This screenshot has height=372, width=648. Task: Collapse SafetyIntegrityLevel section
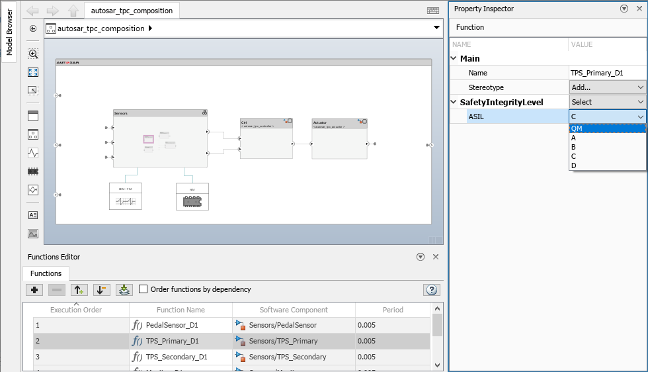(454, 102)
